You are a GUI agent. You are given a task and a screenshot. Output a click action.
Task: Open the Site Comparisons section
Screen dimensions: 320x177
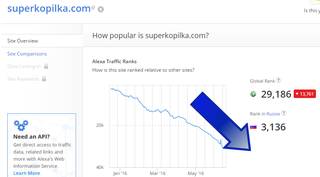(x=27, y=54)
